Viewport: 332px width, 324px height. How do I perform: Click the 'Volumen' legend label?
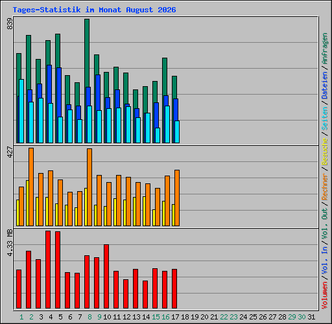[325, 295]
